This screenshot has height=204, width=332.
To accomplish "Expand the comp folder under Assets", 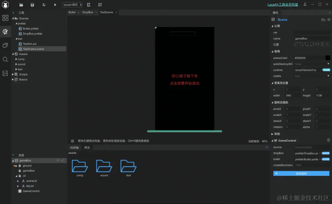I will tap(16, 59).
